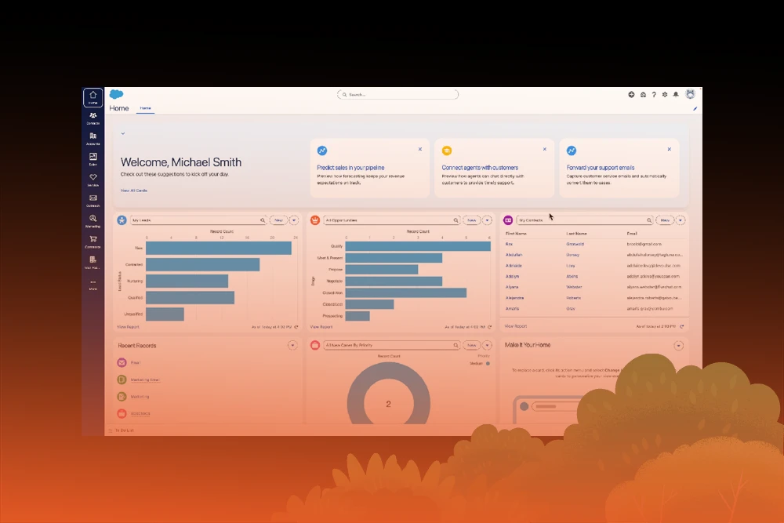This screenshot has height=523, width=784.
Task: Open the user profile avatar
Action: coord(691,94)
